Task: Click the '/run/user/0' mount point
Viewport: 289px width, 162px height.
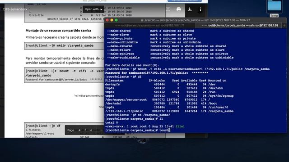Action: [x=218, y=108]
